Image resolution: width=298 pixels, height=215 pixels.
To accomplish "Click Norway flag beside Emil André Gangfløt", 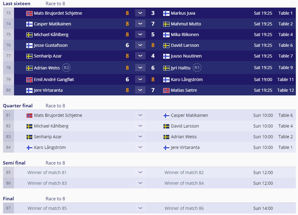I will [29, 80].
